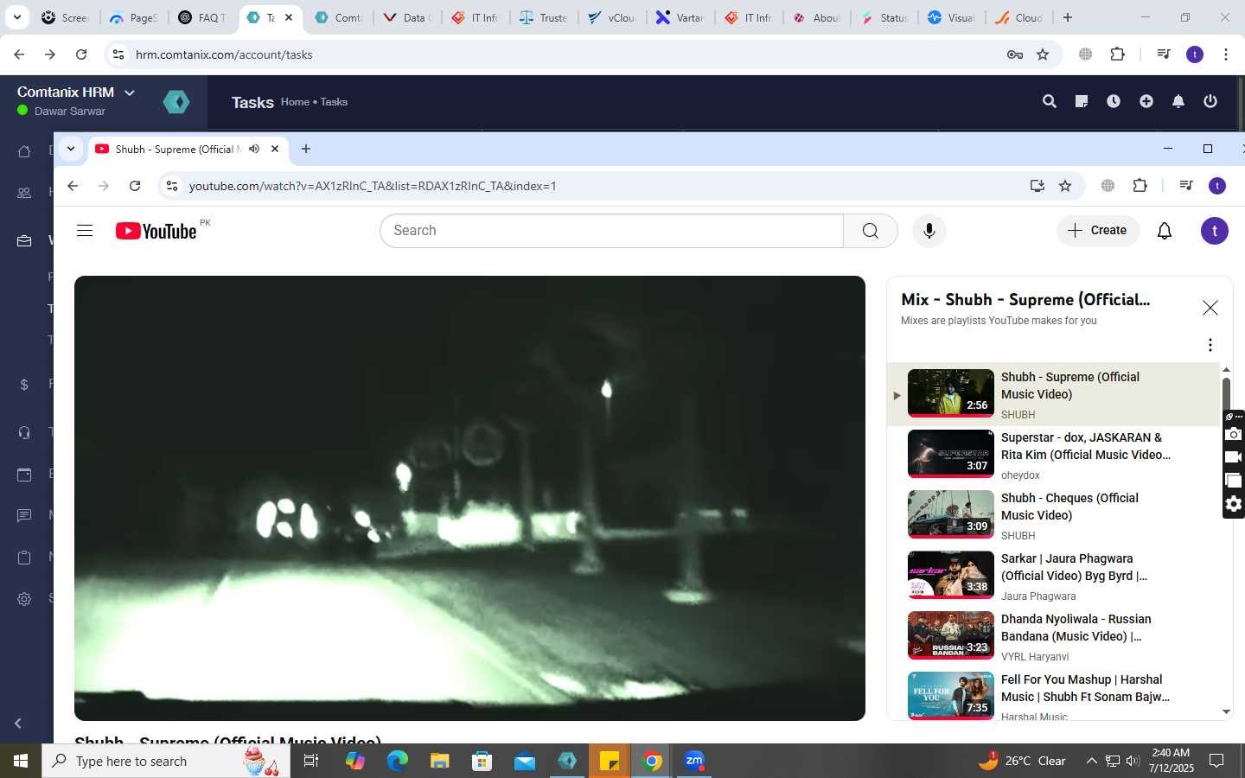
Task: Reload the YouTube page
Action: 135,186
